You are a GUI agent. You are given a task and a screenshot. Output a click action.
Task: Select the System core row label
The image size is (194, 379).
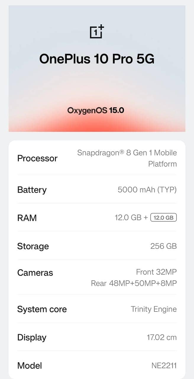[42, 309]
